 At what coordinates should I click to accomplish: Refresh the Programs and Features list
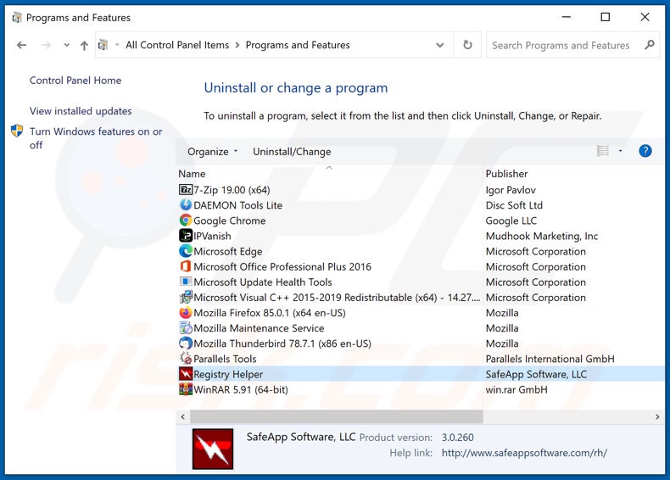(467, 45)
